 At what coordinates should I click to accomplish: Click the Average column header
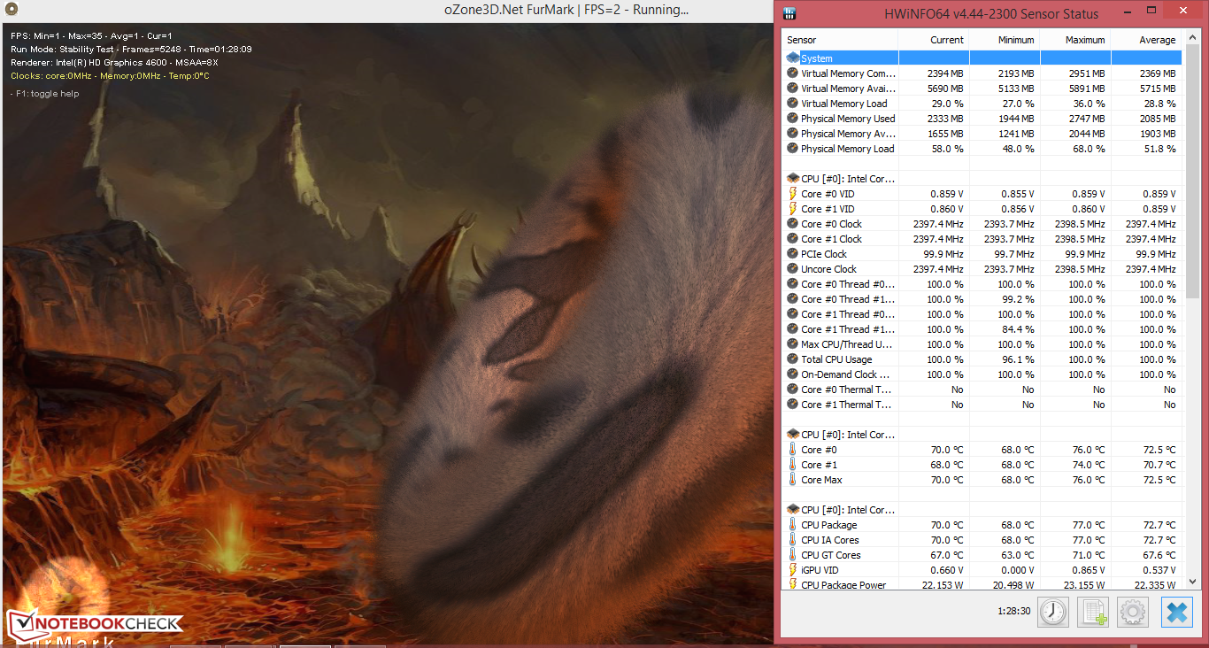pyautogui.click(x=1146, y=40)
